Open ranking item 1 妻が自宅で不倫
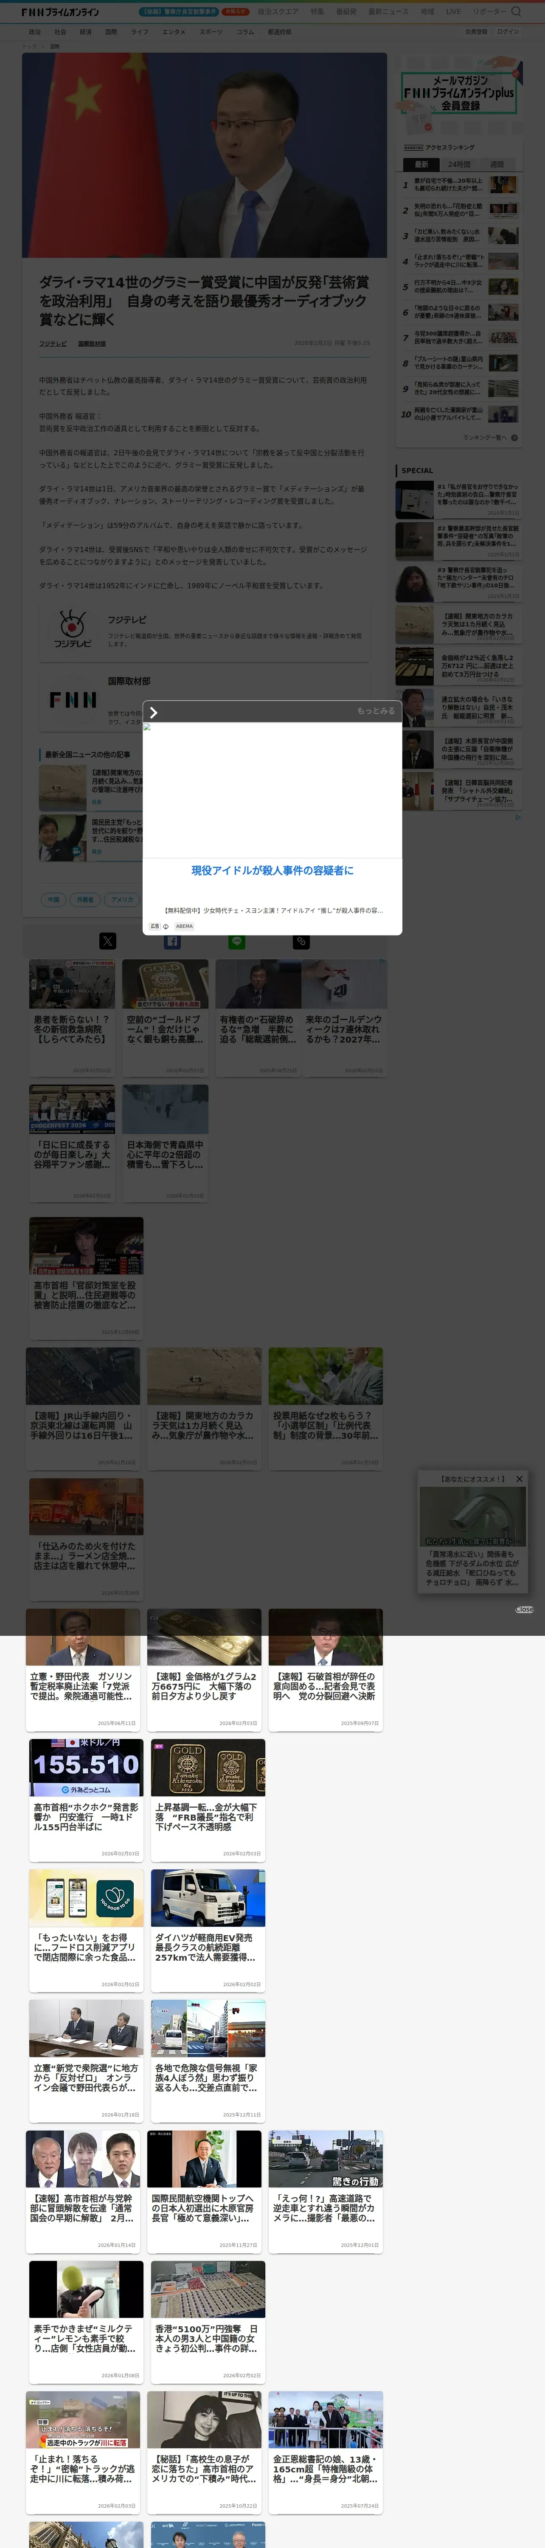This screenshot has height=2548, width=545. (459, 185)
